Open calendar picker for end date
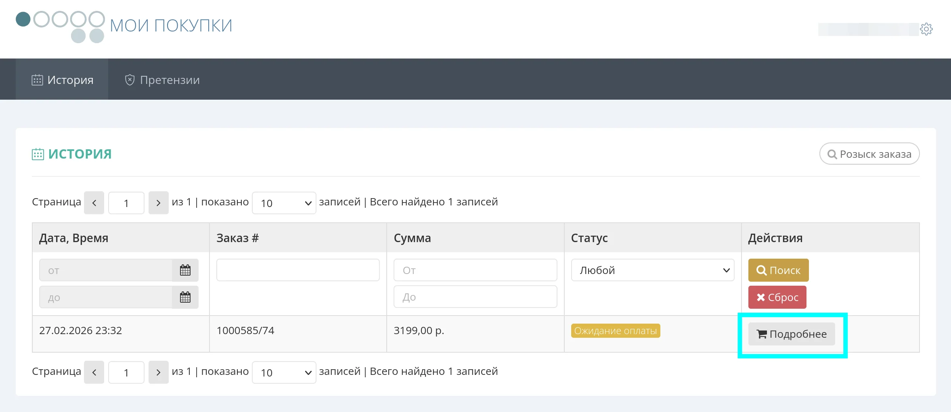 (x=185, y=297)
